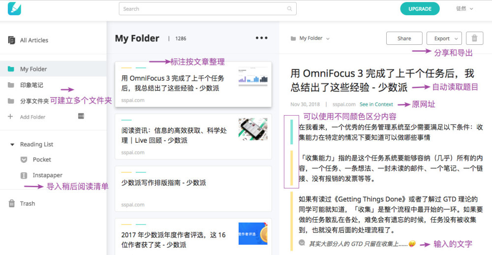
Task: Click the teal highlight bar beside first paragraph
Action: tap(292, 132)
